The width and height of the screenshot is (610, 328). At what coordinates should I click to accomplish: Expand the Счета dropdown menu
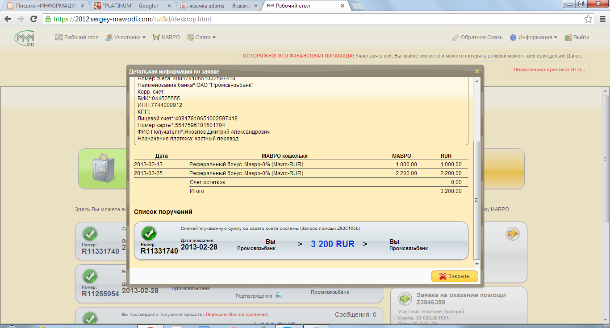(x=201, y=37)
